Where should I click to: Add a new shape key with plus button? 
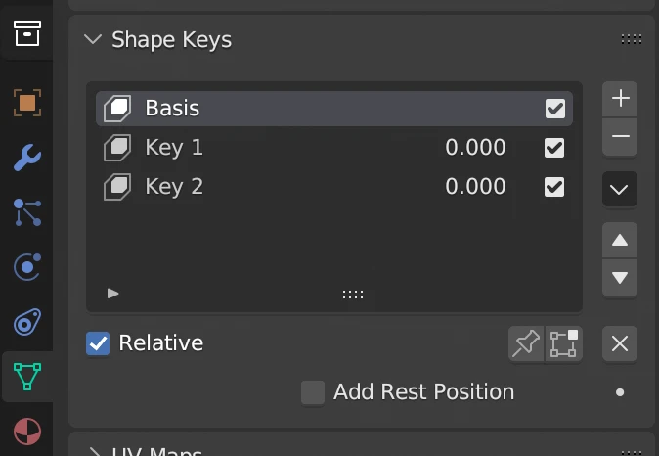coord(620,99)
